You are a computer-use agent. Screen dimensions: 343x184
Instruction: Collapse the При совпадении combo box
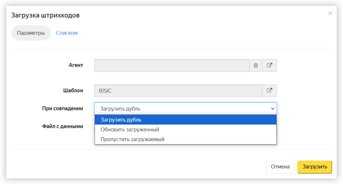tap(186, 109)
